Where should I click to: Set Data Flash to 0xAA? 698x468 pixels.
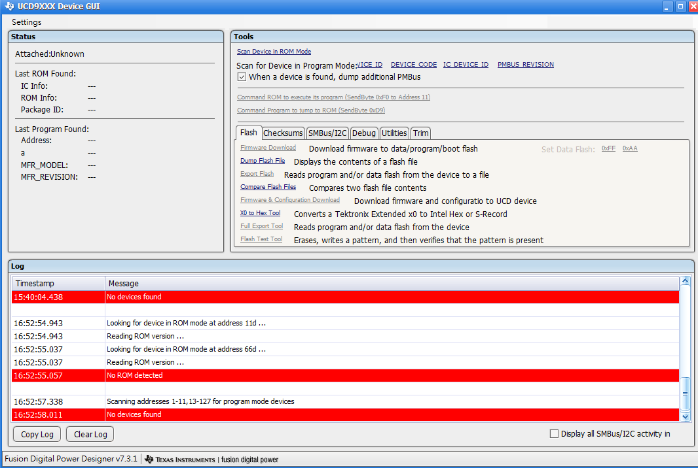point(630,148)
